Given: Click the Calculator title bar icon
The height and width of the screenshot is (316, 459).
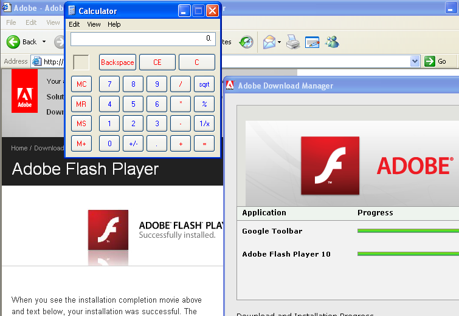Looking at the screenshot, I should [71, 11].
